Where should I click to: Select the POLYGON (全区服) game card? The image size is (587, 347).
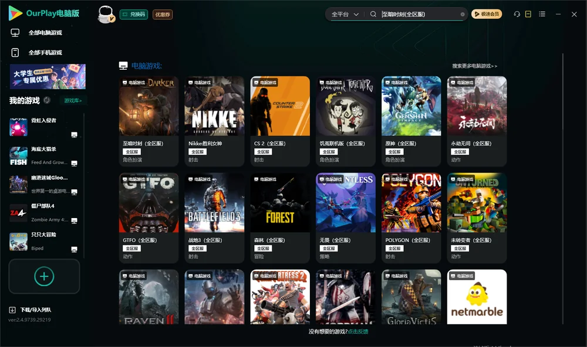click(x=411, y=218)
